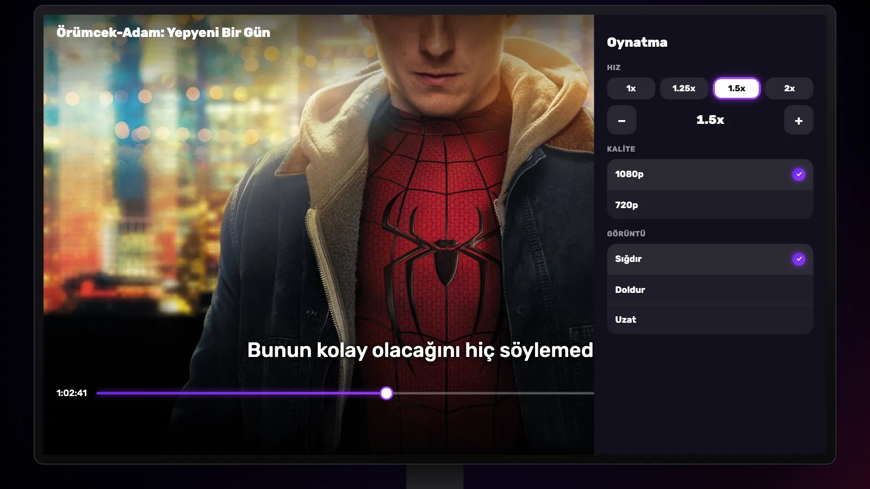The width and height of the screenshot is (870, 489).
Task: Set playback speed to 1x
Action: tap(631, 88)
